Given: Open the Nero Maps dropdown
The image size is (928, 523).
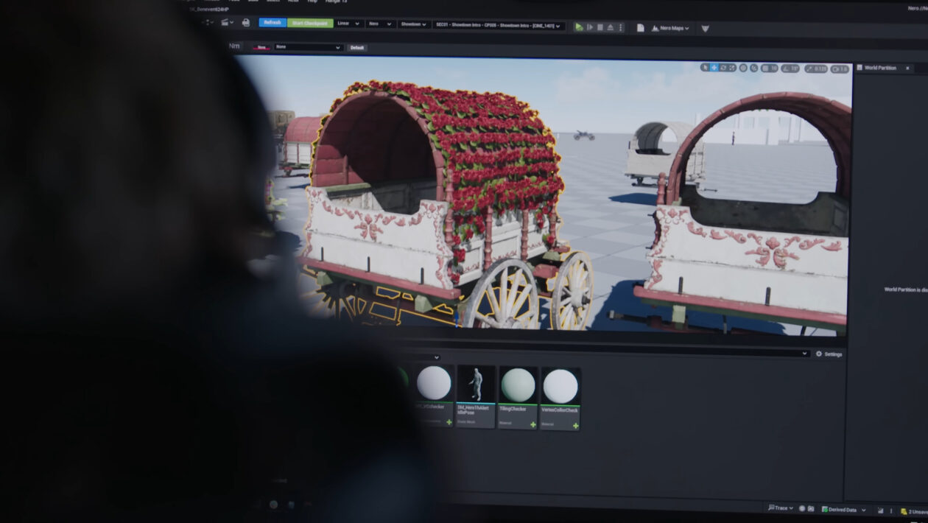Looking at the screenshot, I should (x=671, y=29).
